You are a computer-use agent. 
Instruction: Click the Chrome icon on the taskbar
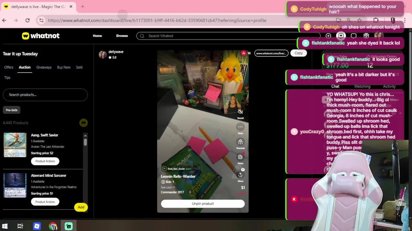[x=53, y=226]
